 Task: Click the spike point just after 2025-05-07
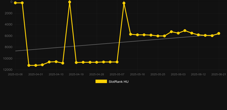[124, 3]
